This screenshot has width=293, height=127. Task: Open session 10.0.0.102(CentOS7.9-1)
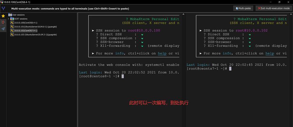pyautogui.click(x=26, y=30)
